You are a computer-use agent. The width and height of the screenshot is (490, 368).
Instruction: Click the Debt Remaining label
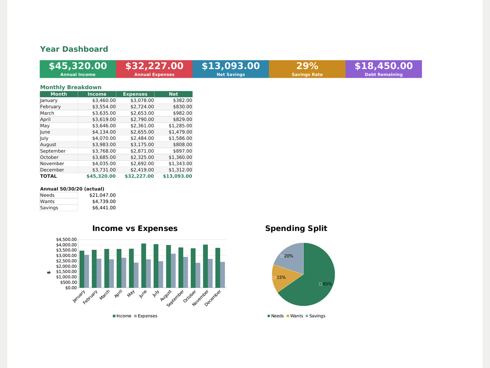tap(383, 75)
